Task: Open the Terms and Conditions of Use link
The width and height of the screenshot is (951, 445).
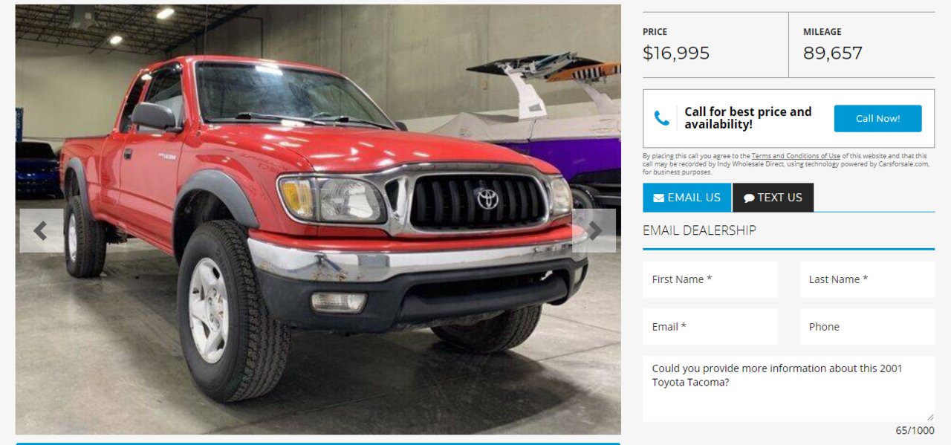Action: 796,156
